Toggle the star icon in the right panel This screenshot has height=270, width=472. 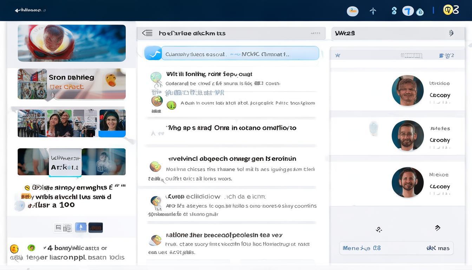(x=338, y=55)
